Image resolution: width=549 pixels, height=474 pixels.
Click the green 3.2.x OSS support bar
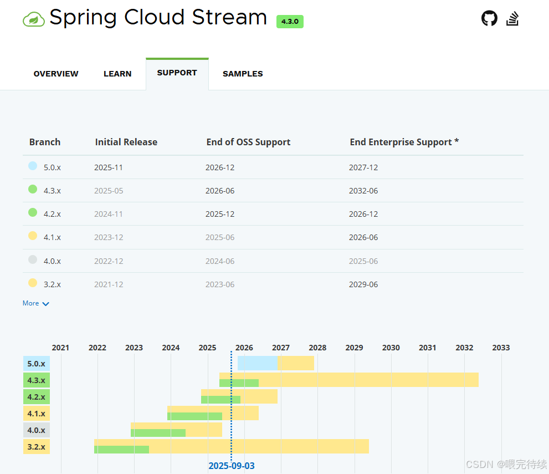(121, 450)
